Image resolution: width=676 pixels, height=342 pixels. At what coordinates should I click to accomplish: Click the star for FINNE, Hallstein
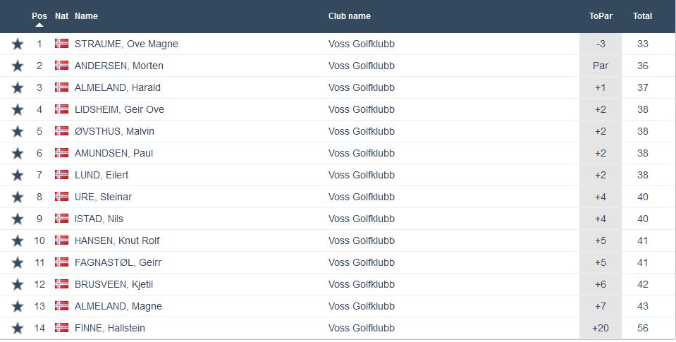point(18,329)
